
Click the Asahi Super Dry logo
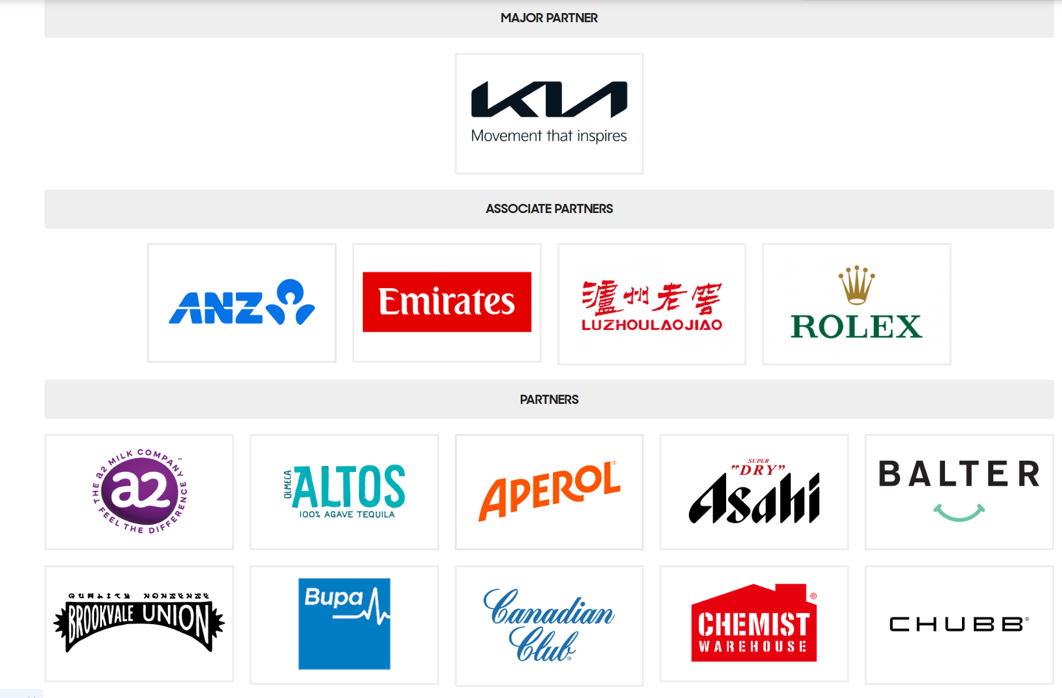tap(754, 492)
